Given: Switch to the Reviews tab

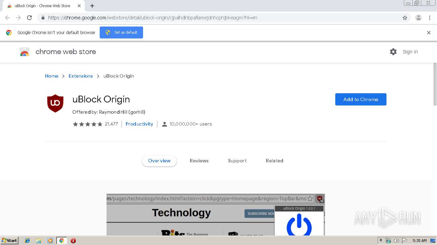Looking at the screenshot, I should (x=199, y=161).
